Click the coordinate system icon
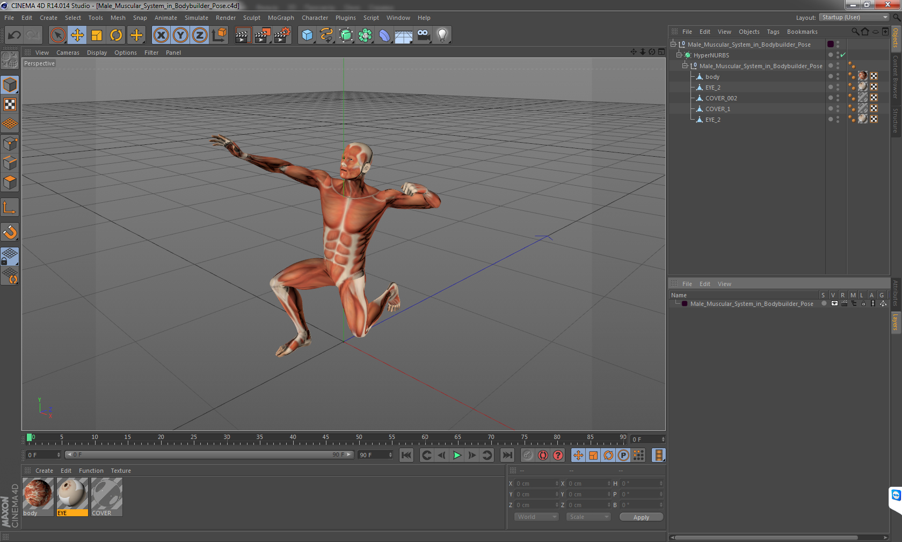Image resolution: width=902 pixels, height=542 pixels. [219, 35]
